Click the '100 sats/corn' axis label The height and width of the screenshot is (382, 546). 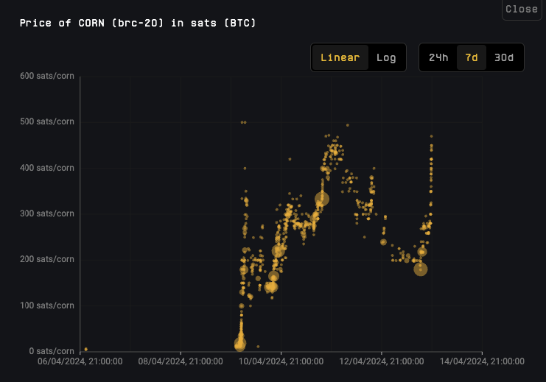pyautogui.click(x=47, y=305)
